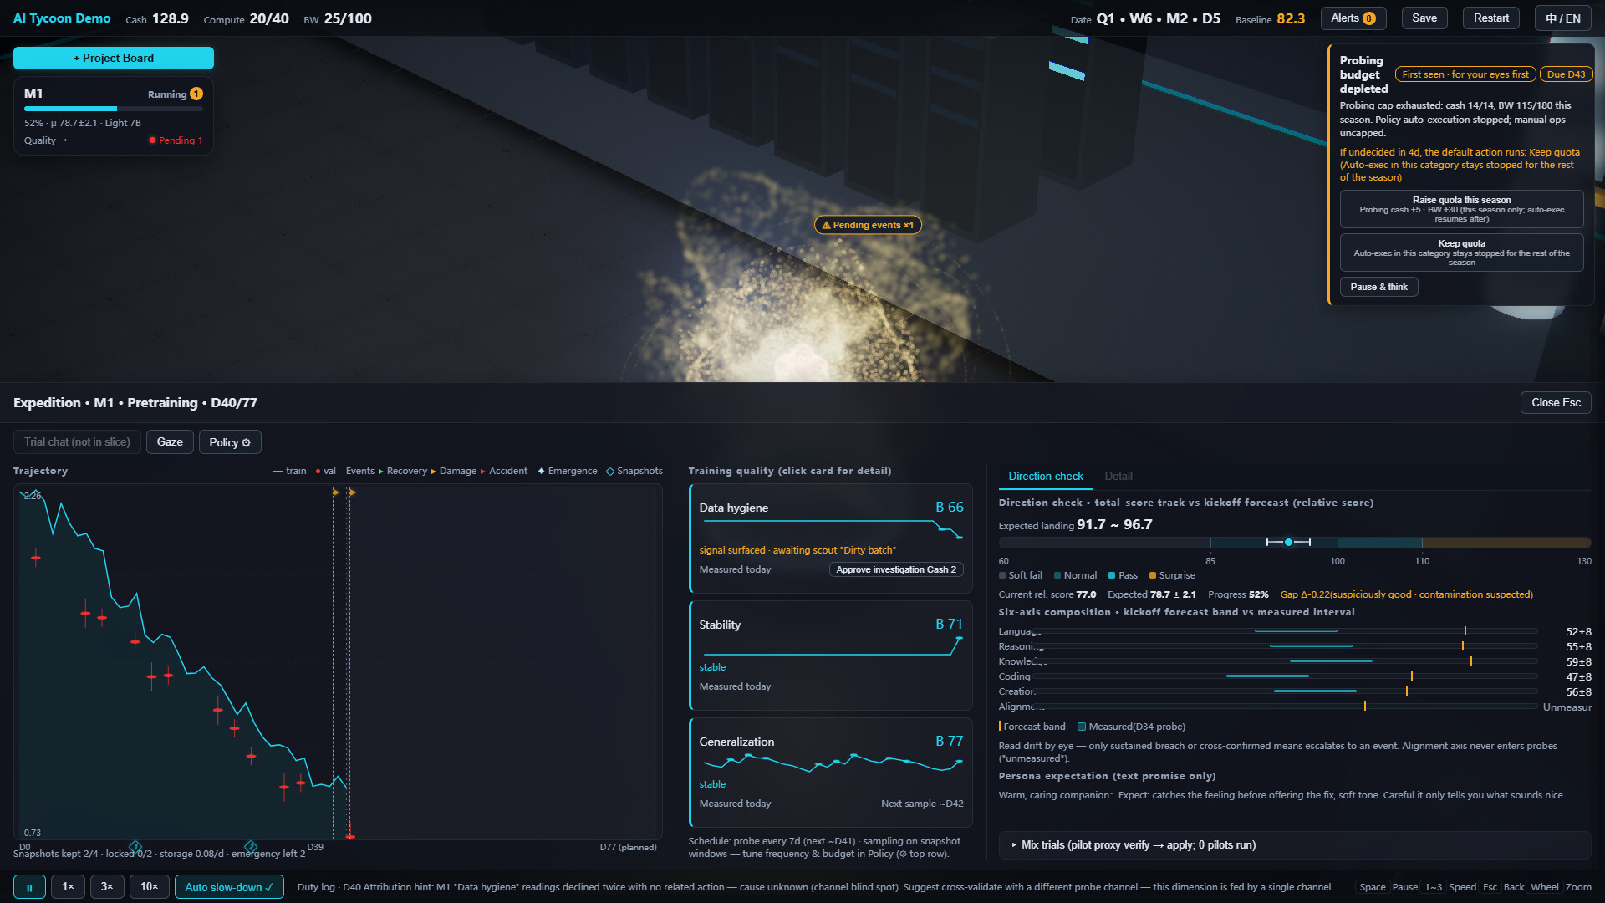1605x903 pixels.
Task: Select the Direction check tab
Action: [x=1045, y=476]
